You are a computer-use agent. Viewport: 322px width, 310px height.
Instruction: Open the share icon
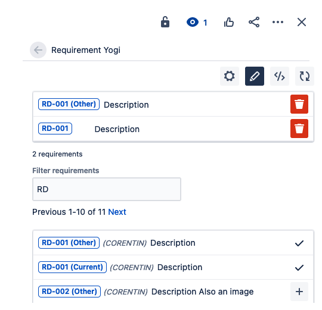(254, 22)
